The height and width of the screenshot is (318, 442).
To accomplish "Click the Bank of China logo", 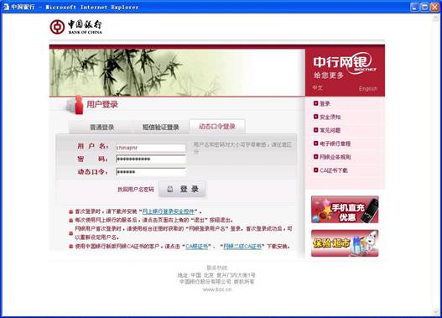I will point(75,27).
